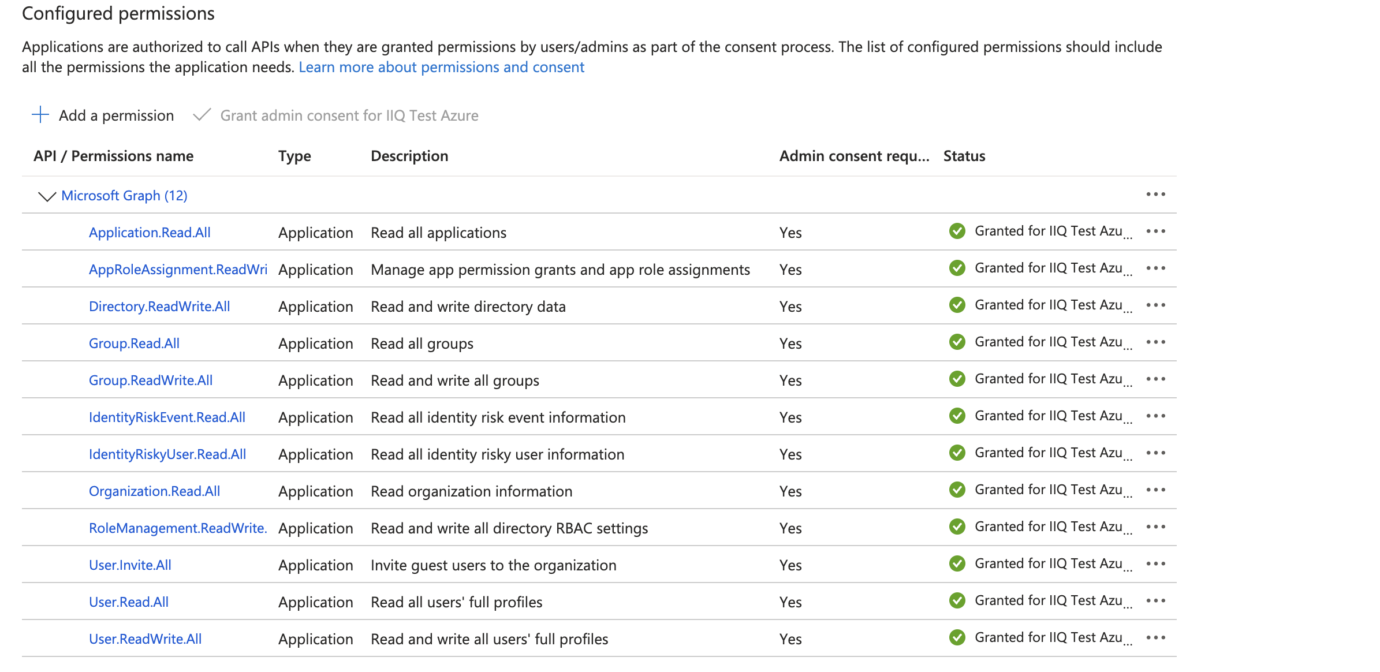This screenshot has width=1380, height=672.
Task: Click the plus icon for Add a permission
Action: (x=40, y=115)
